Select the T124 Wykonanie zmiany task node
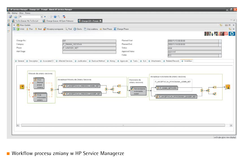The height and width of the screenshot is (164, 244). click(x=40, y=97)
